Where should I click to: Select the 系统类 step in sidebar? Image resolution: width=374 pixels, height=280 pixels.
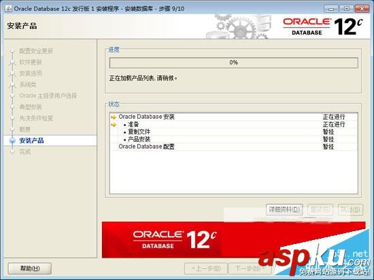tap(28, 85)
